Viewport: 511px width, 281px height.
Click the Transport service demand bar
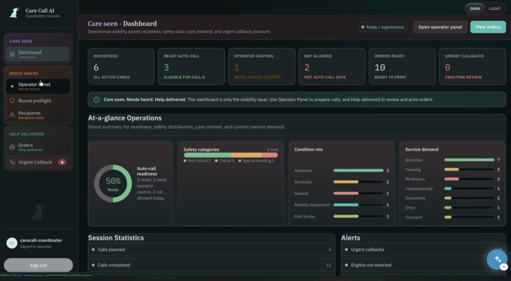469,217
